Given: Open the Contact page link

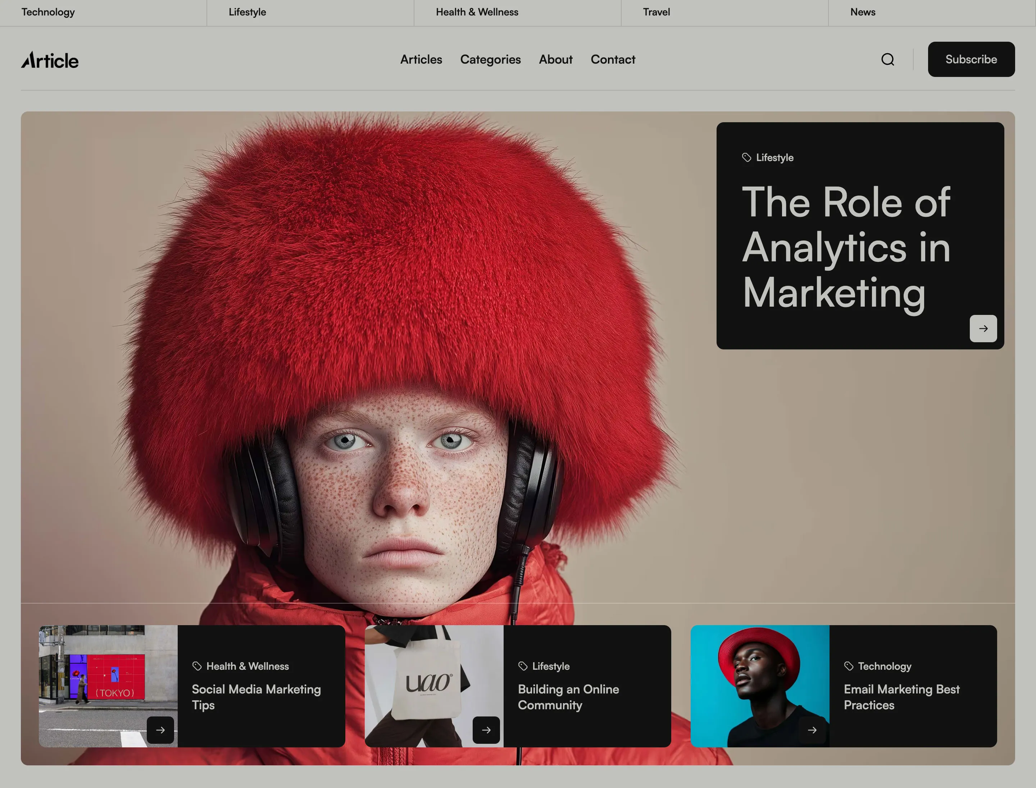Looking at the screenshot, I should pos(613,60).
